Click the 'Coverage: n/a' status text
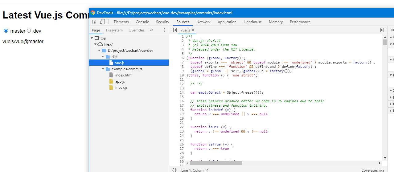The image size is (394, 172). pyautogui.click(x=373, y=170)
